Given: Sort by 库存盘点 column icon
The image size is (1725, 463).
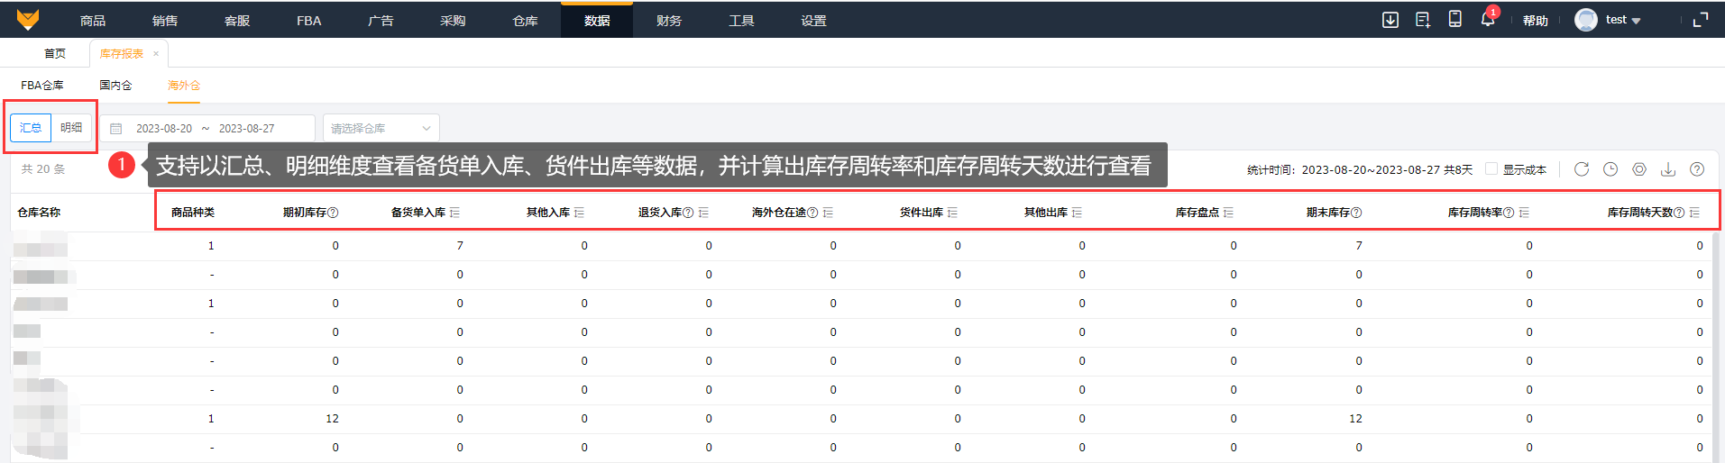Looking at the screenshot, I should click(x=1228, y=213).
